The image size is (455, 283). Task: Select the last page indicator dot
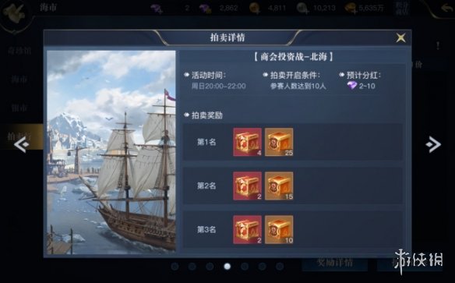tap(280, 266)
